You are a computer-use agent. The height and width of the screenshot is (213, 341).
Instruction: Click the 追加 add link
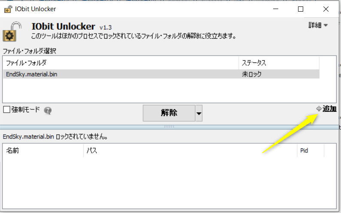(x=329, y=109)
